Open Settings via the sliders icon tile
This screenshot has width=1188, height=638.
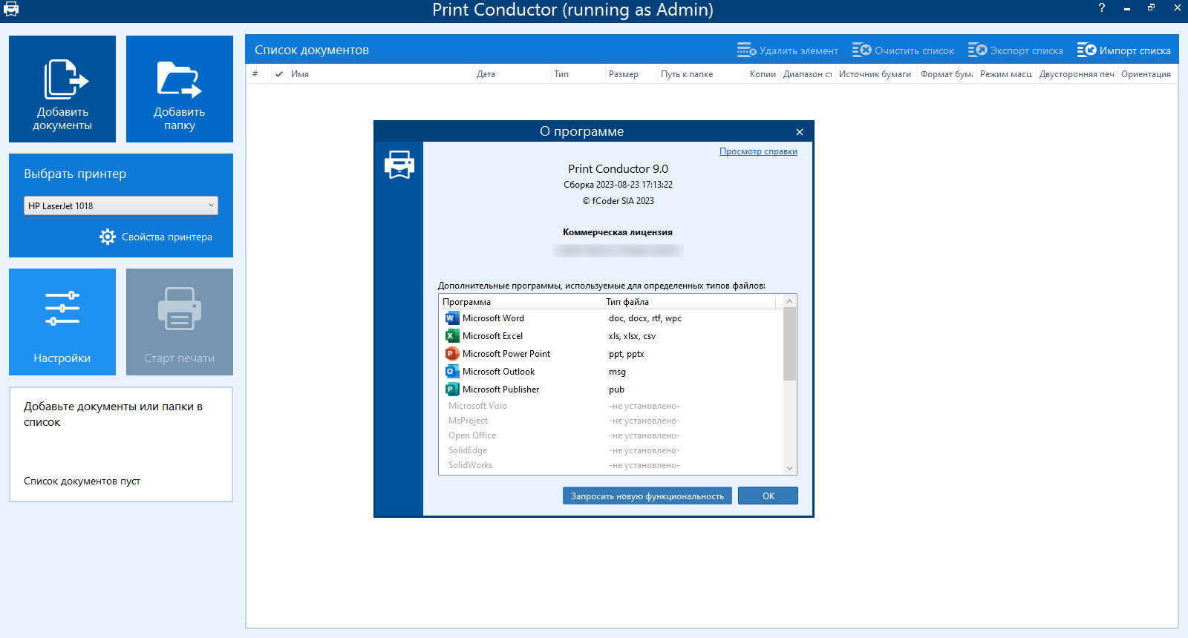pyautogui.click(x=62, y=309)
